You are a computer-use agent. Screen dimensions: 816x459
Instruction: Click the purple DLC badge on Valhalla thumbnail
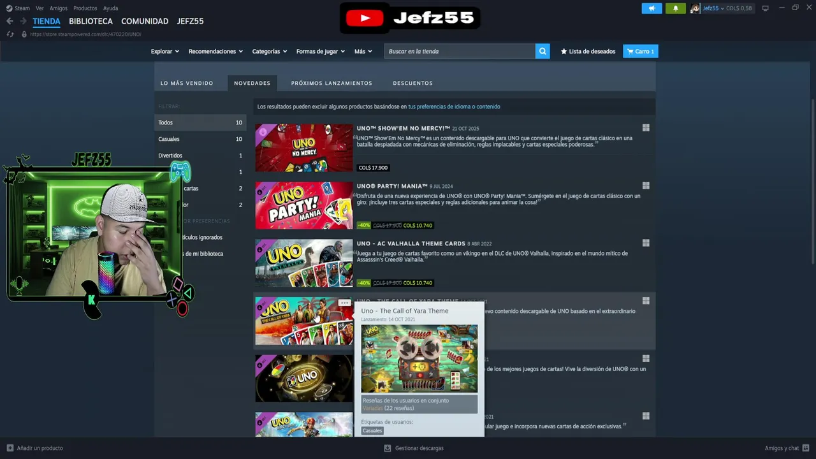point(261,245)
